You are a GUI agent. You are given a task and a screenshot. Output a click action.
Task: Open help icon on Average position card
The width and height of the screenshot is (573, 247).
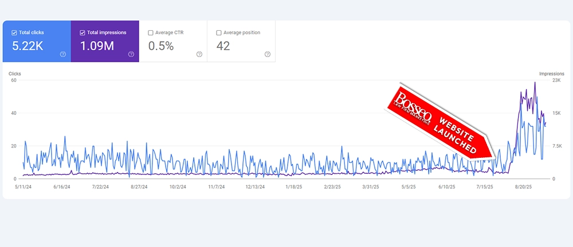pyautogui.click(x=268, y=54)
